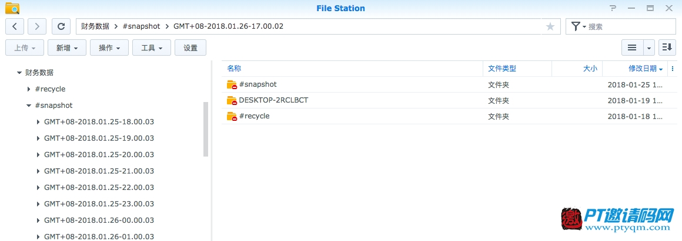Expand GMT+08-2018.01.25-20.00.03 snapshot node

[38, 155]
